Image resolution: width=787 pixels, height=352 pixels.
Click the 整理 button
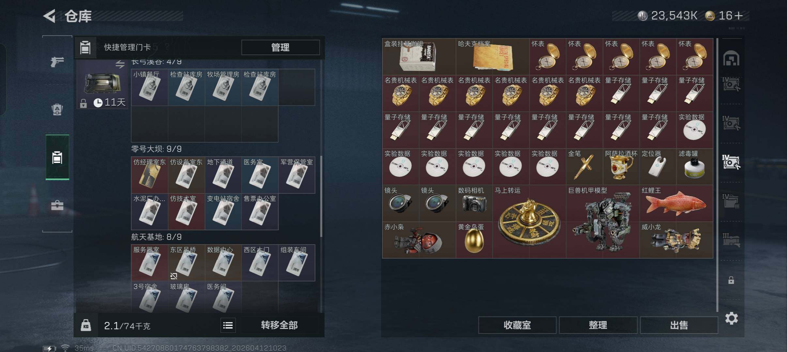coord(598,325)
